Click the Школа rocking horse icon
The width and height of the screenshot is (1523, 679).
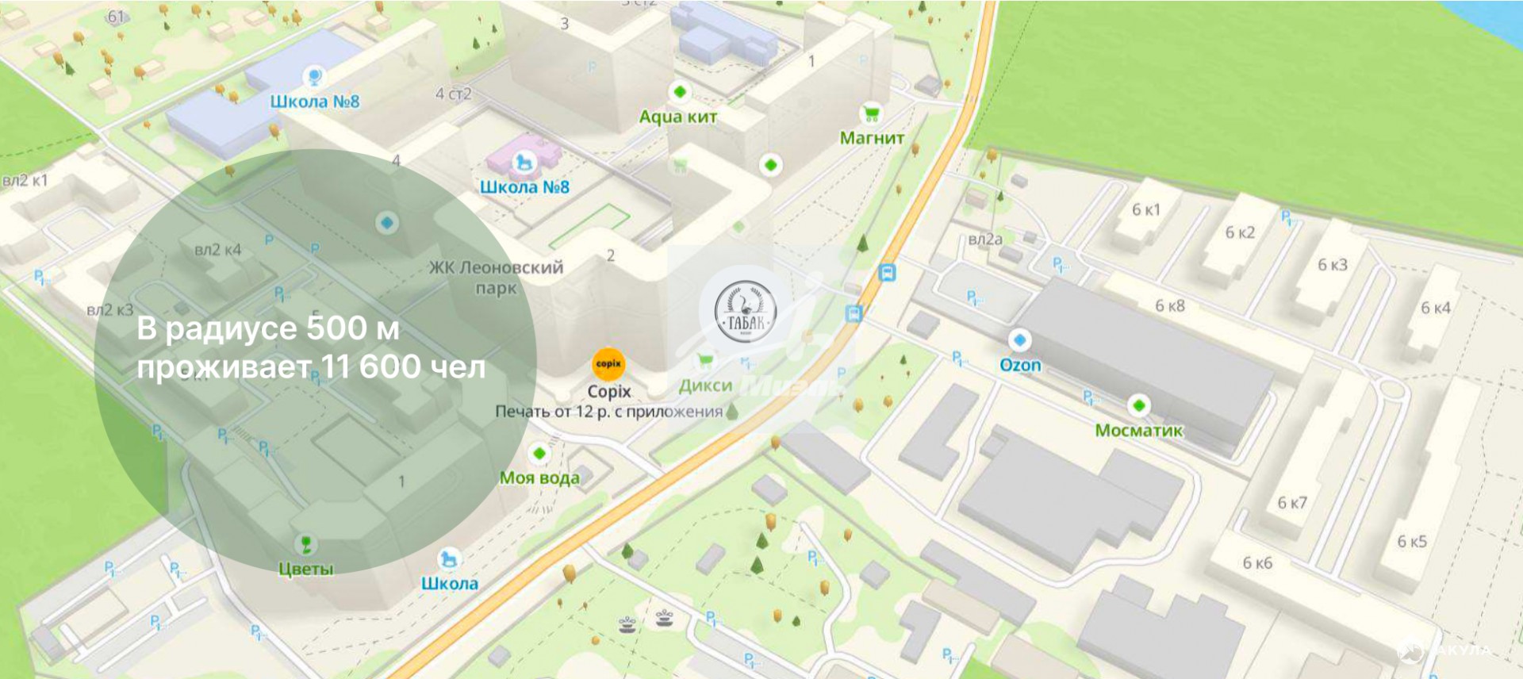point(449,558)
